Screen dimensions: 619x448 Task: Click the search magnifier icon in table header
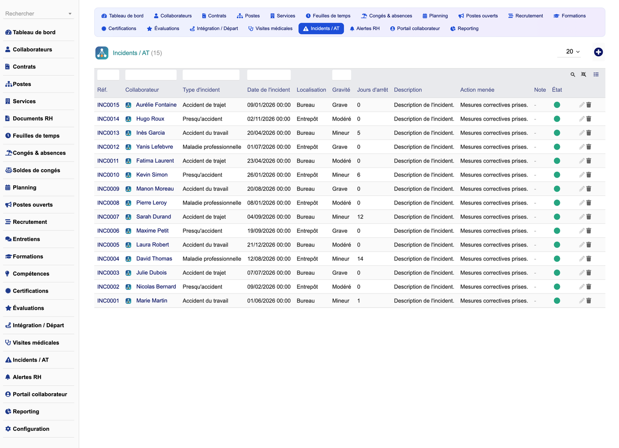tap(573, 74)
